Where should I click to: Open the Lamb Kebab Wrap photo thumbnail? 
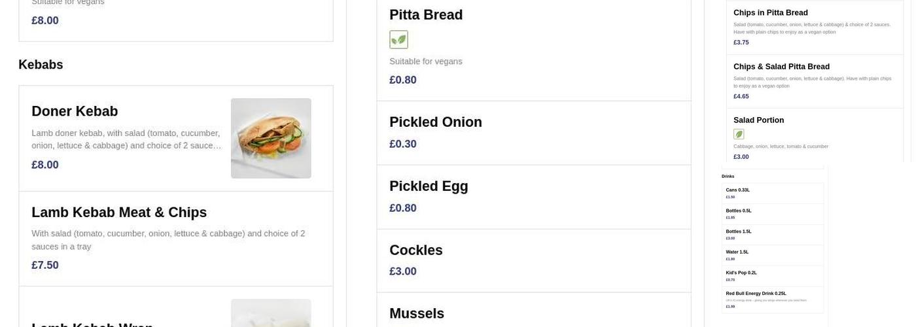pyautogui.click(x=271, y=313)
